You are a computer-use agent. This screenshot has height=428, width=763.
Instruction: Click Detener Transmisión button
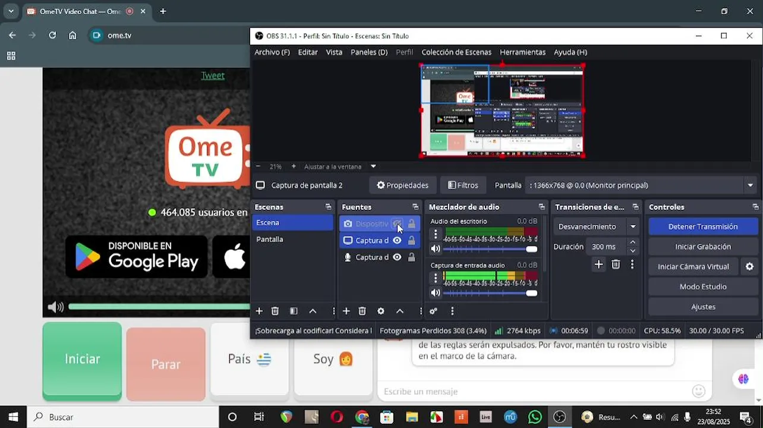point(703,226)
